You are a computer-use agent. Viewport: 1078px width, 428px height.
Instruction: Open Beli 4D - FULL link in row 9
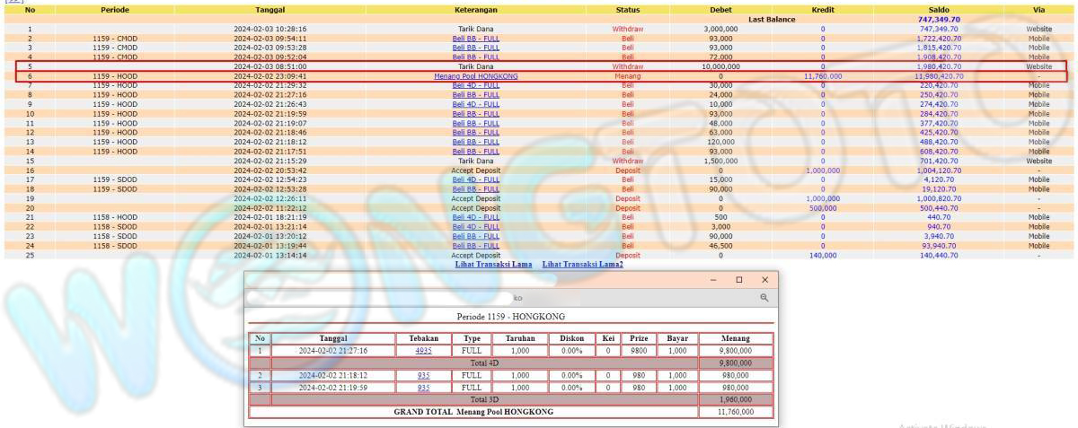(475, 104)
